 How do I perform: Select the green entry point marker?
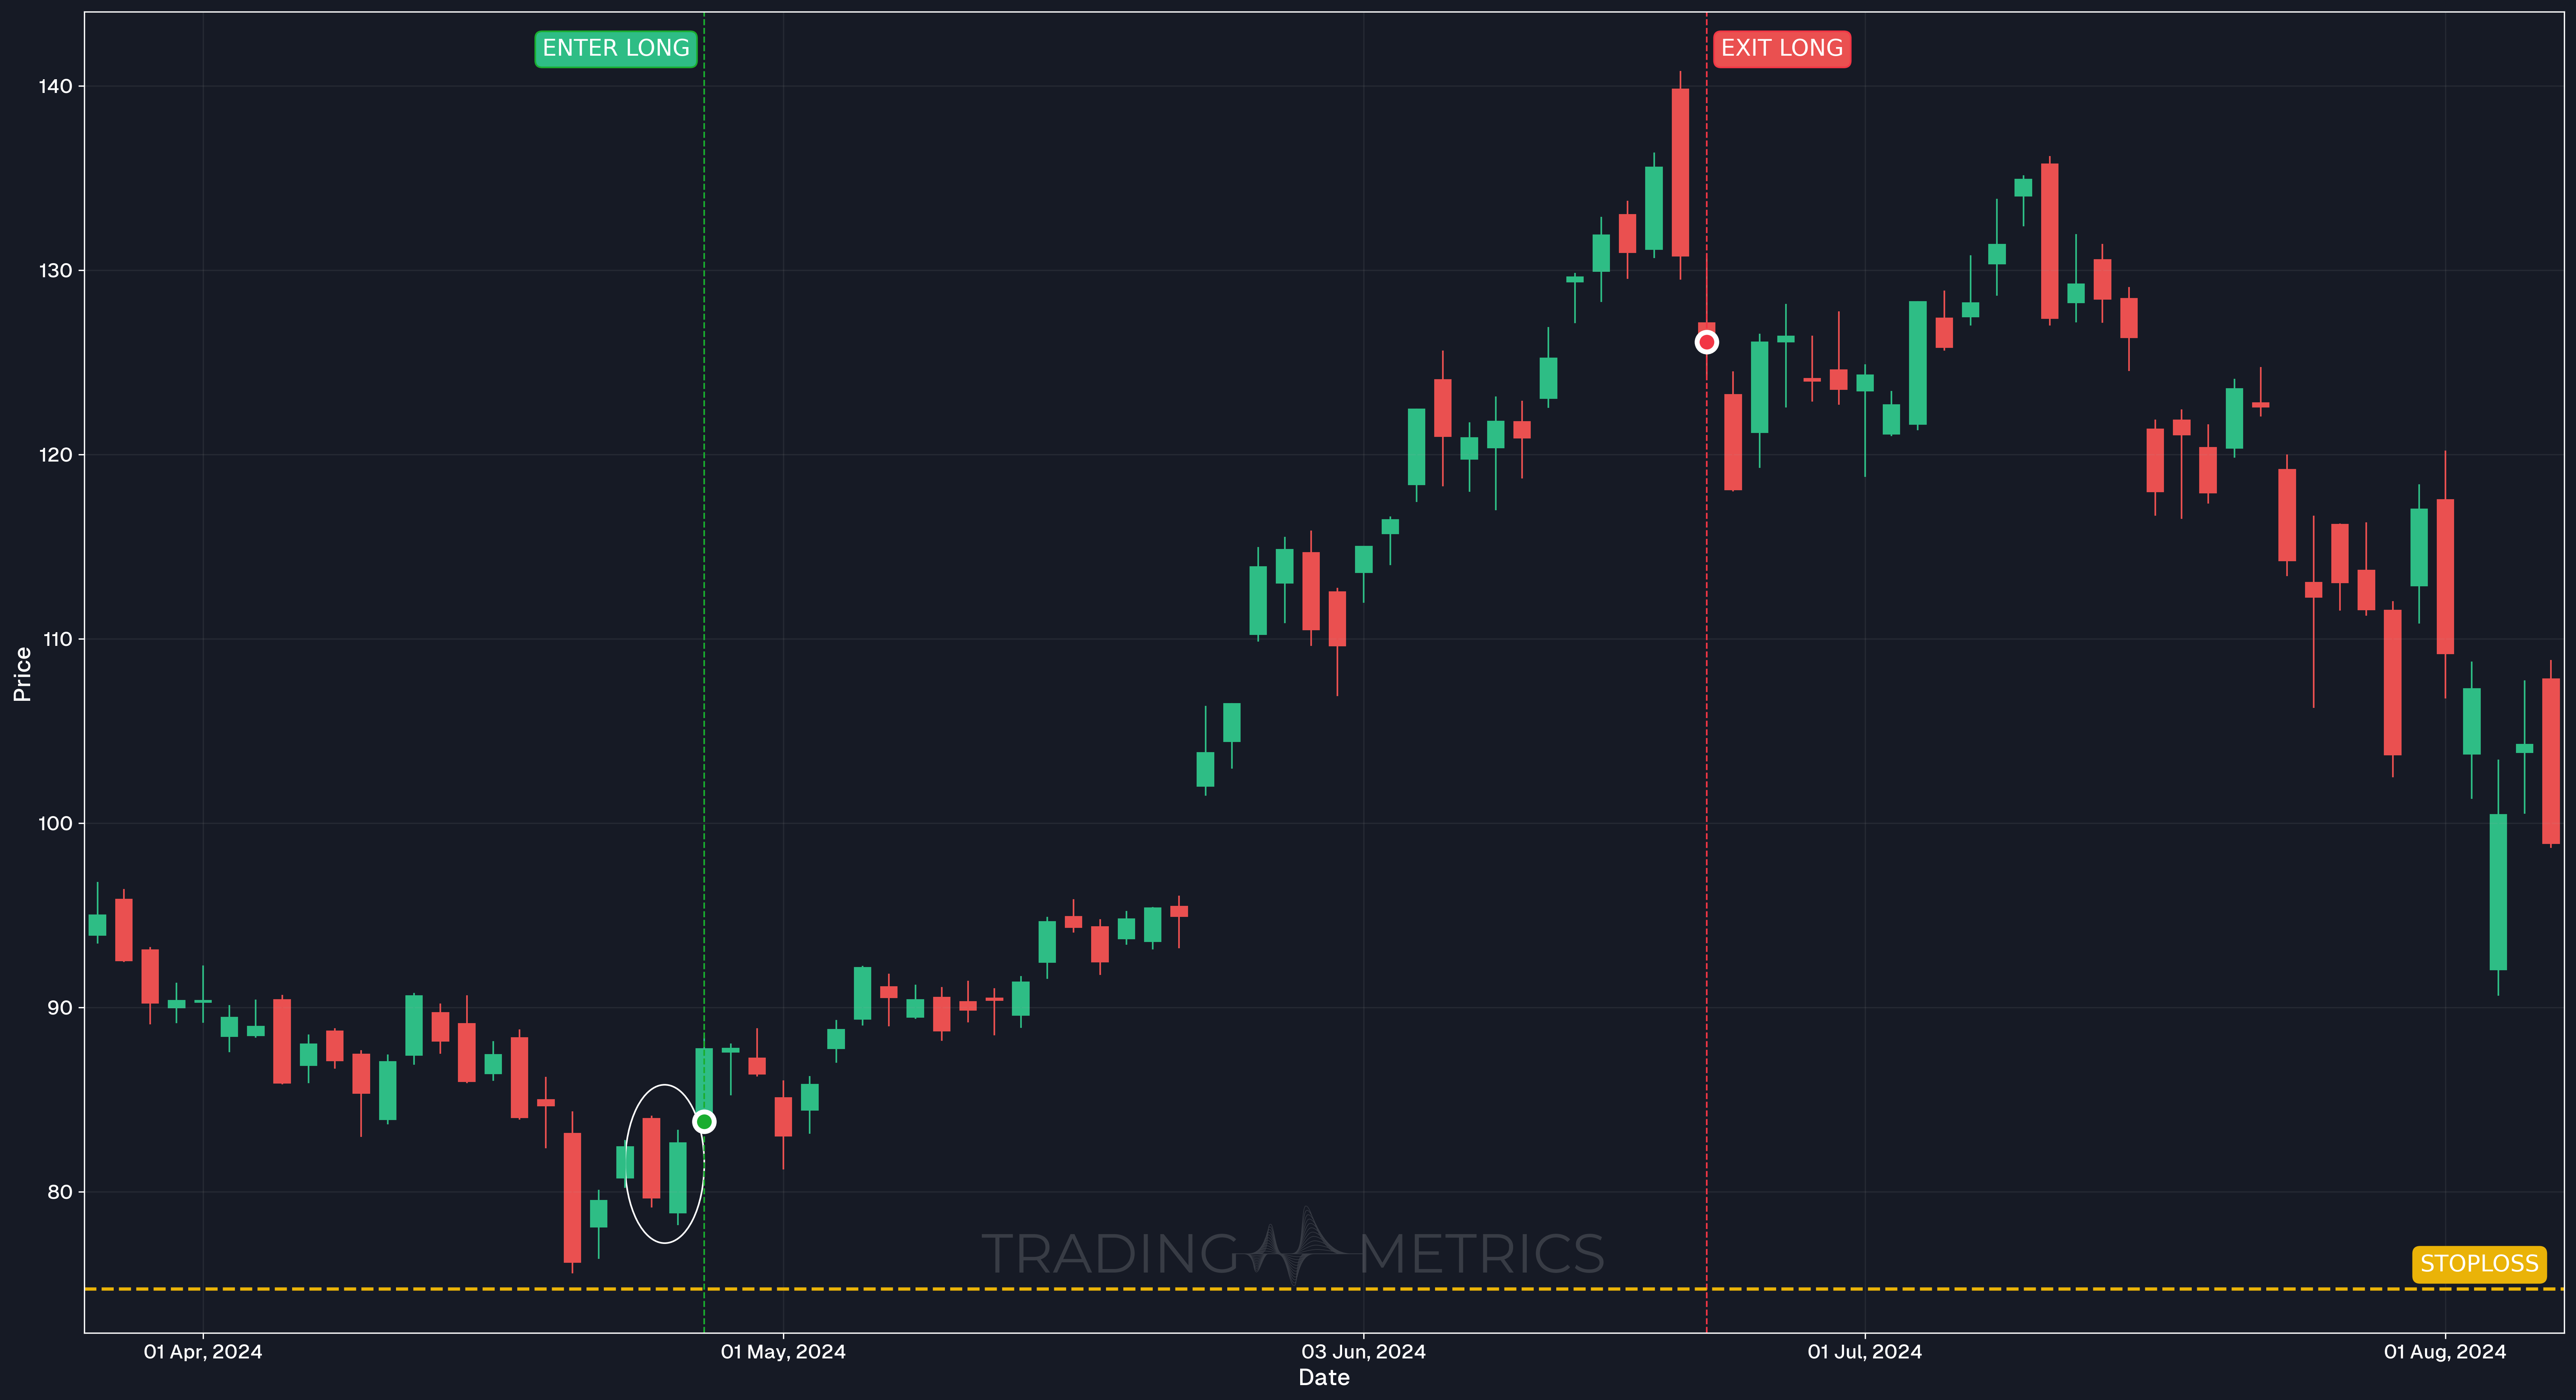704,1122
